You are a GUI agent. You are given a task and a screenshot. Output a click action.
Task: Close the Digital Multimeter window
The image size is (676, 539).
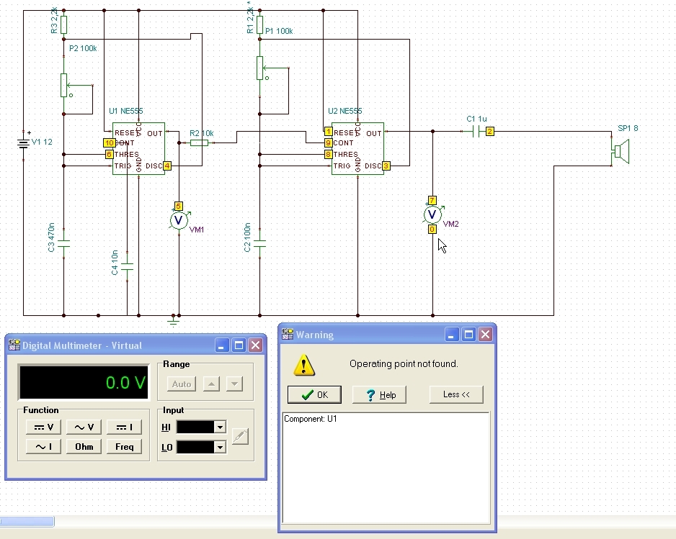[256, 345]
